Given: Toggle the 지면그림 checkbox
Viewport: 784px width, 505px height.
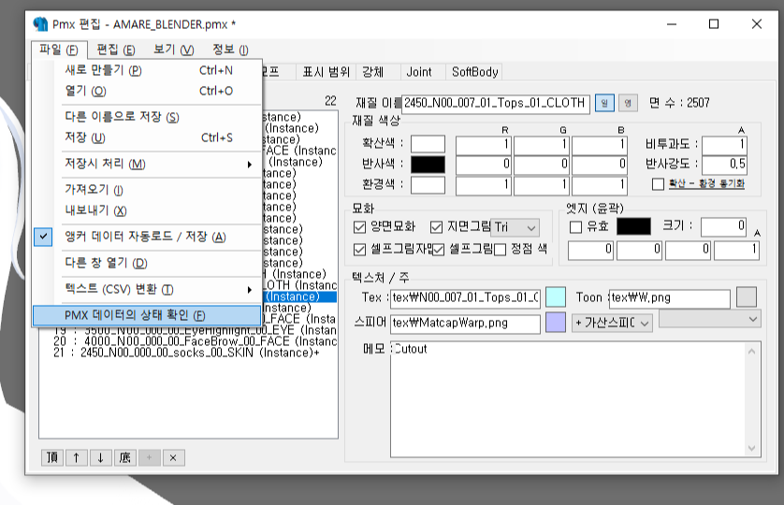Looking at the screenshot, I should (436, 227).
